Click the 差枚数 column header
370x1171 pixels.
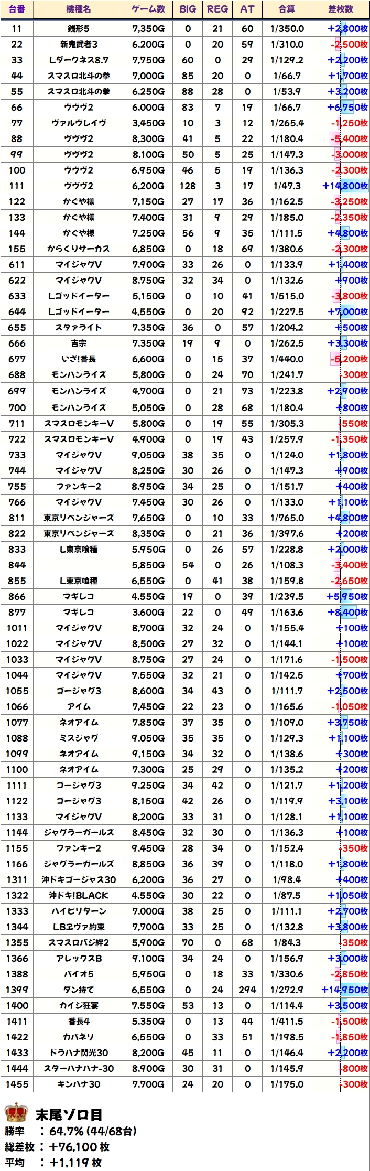pos(341,9)
